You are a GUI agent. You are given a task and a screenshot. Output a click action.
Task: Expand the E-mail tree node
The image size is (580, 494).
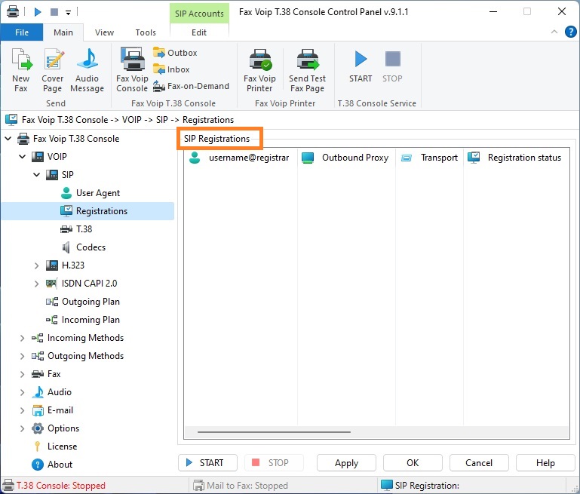coord(22,410)
